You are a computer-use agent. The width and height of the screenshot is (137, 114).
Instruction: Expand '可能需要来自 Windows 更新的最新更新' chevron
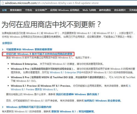click(3, 49)
